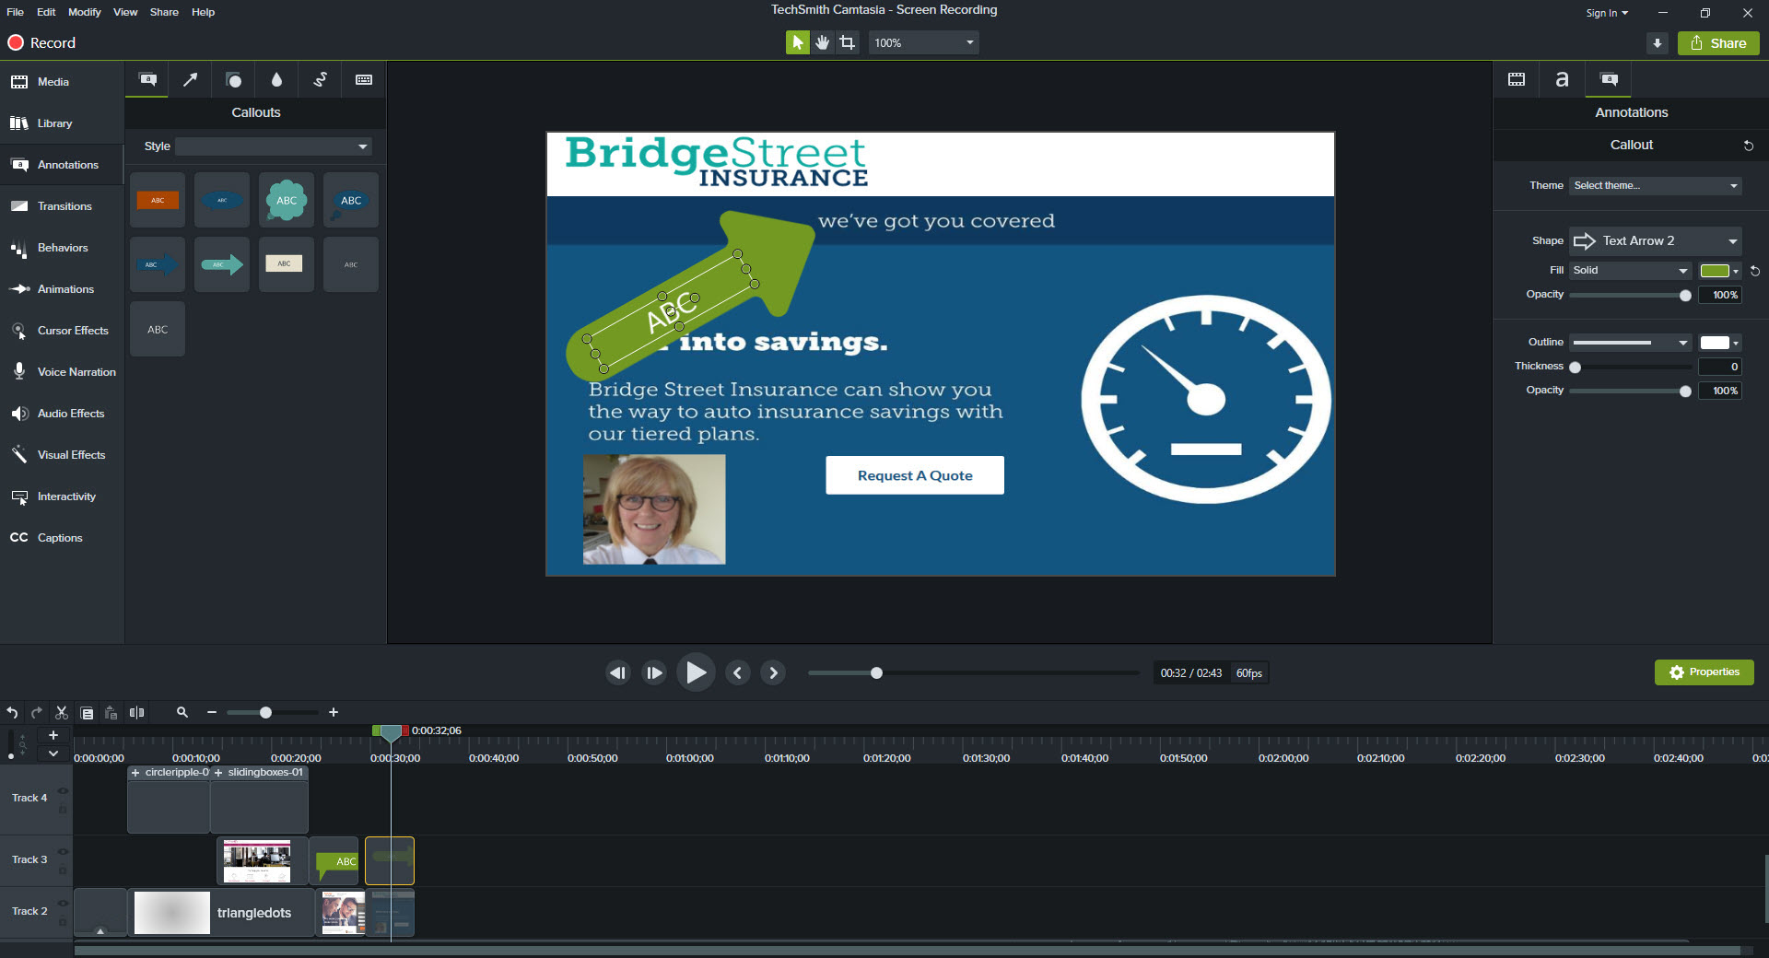Reset callout properties to default

(x=1749, y=146)
